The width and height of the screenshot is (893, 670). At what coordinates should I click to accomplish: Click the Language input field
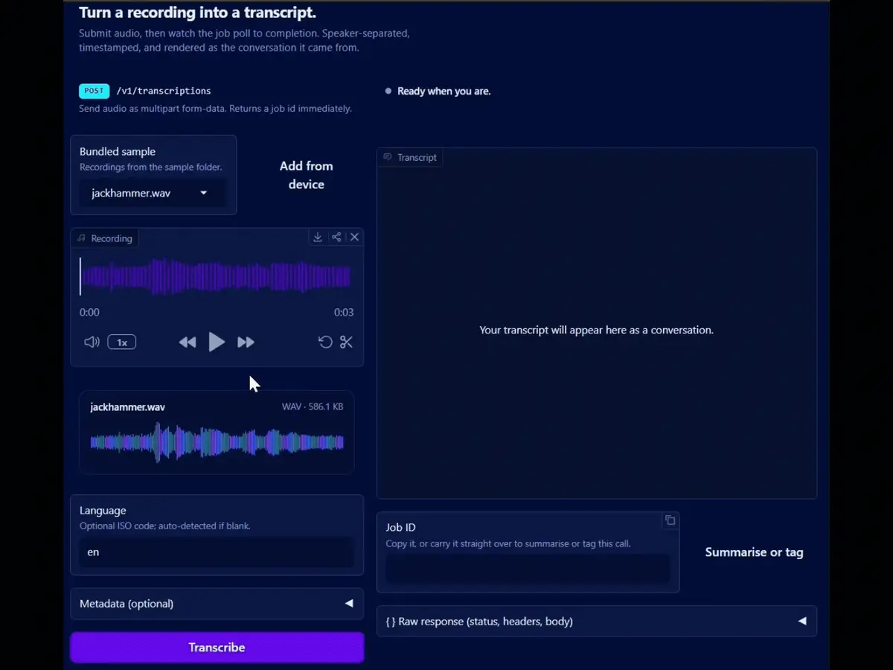pyautogui.click(x=217, y=552)
